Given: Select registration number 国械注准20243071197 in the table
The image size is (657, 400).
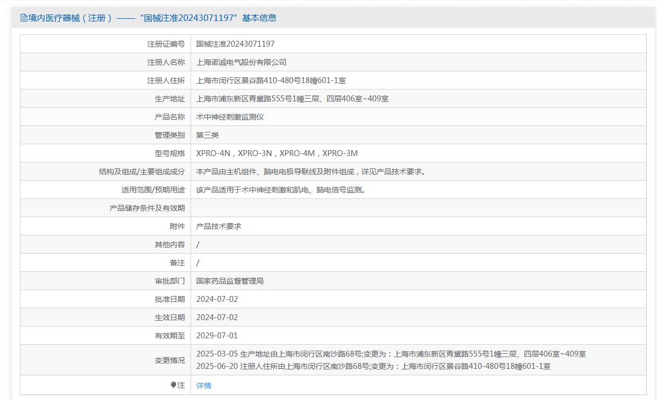Looking at the screenshot, I should point(235,44).
